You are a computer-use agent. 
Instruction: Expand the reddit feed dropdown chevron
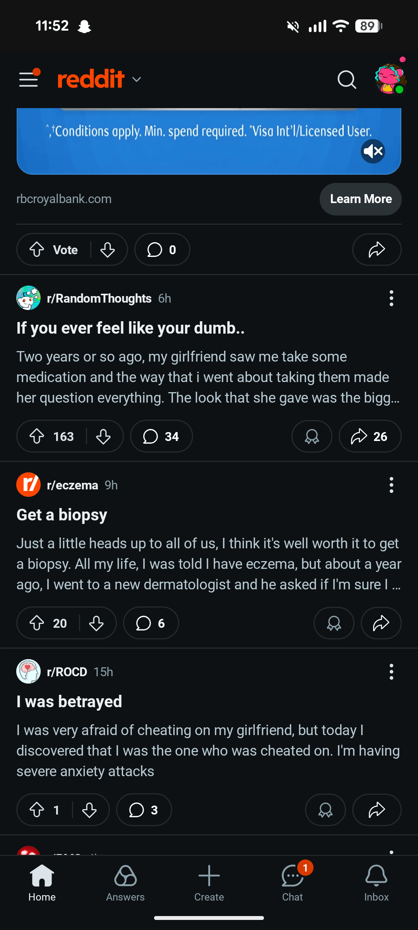click(x=137, y=79)
